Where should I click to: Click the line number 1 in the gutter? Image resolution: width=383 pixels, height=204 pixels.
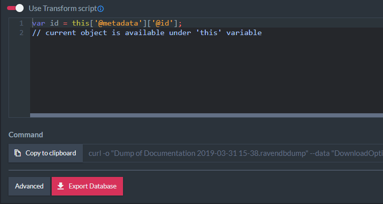(x=22, y=24)
